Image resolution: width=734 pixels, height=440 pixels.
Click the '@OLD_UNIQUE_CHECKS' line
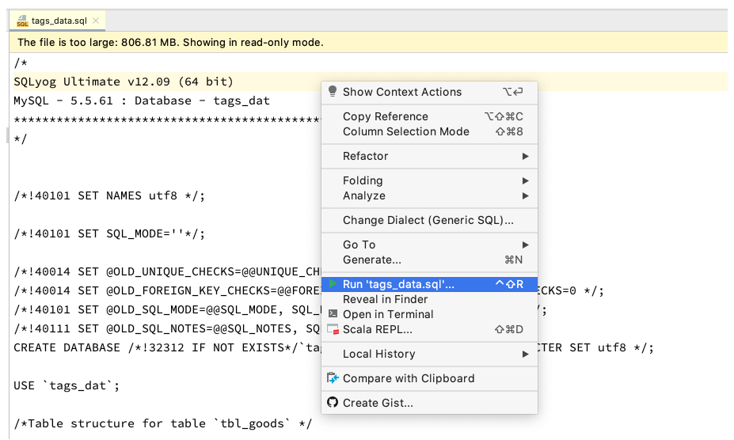point(167,271)
